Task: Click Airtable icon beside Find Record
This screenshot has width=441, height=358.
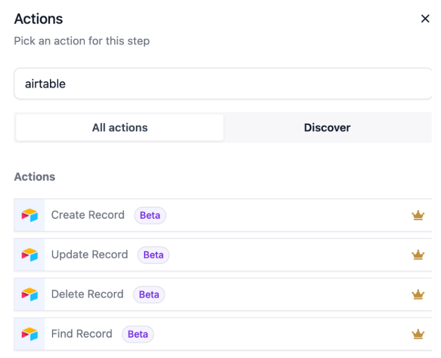Action: click(30, 334)
